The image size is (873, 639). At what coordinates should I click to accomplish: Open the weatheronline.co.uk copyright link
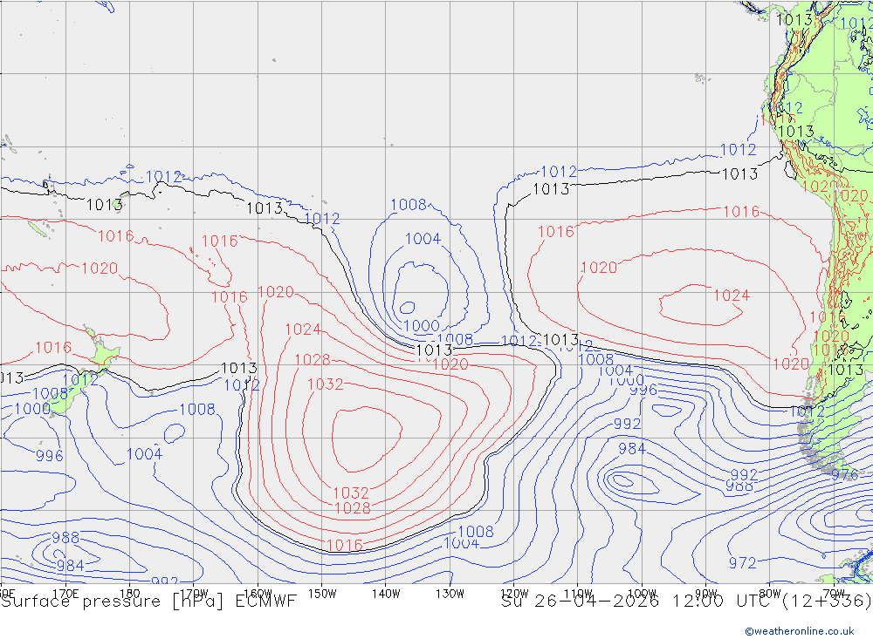pyautogui.click(x=800, y=630)
